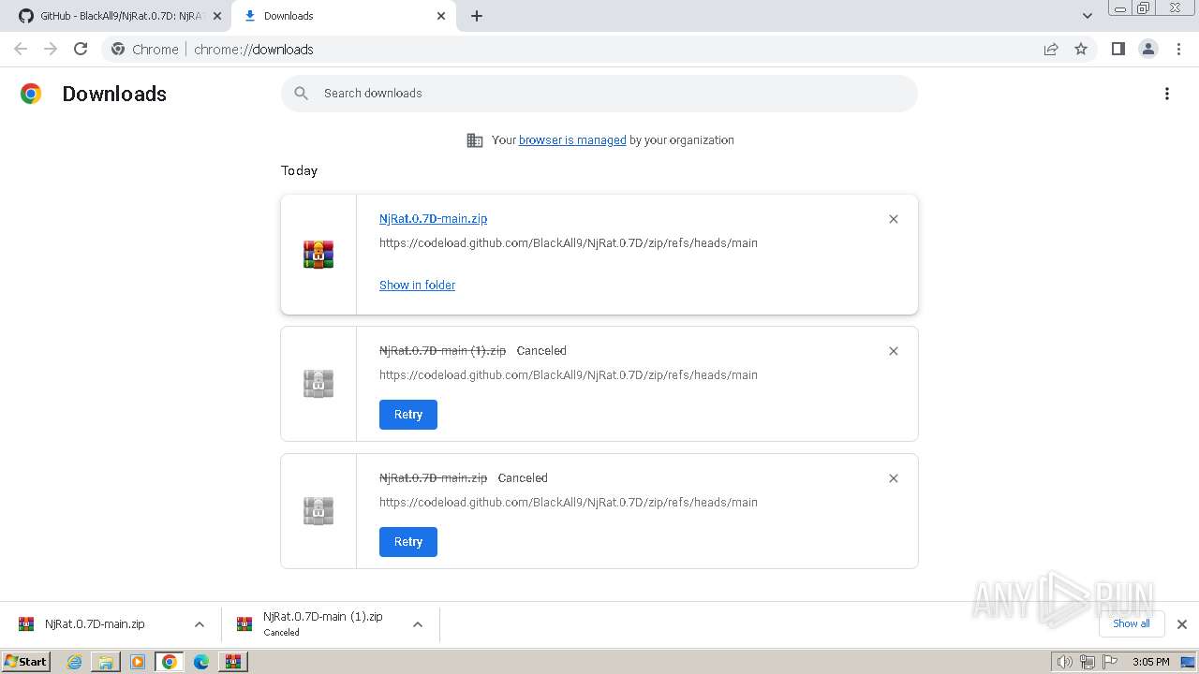Expand options for NjRat.0.7D-main (1).zip shelf item
Image resolution: width=1199 pixels, height=674 pixels.
pyautogui.click(x=418, y=624)
